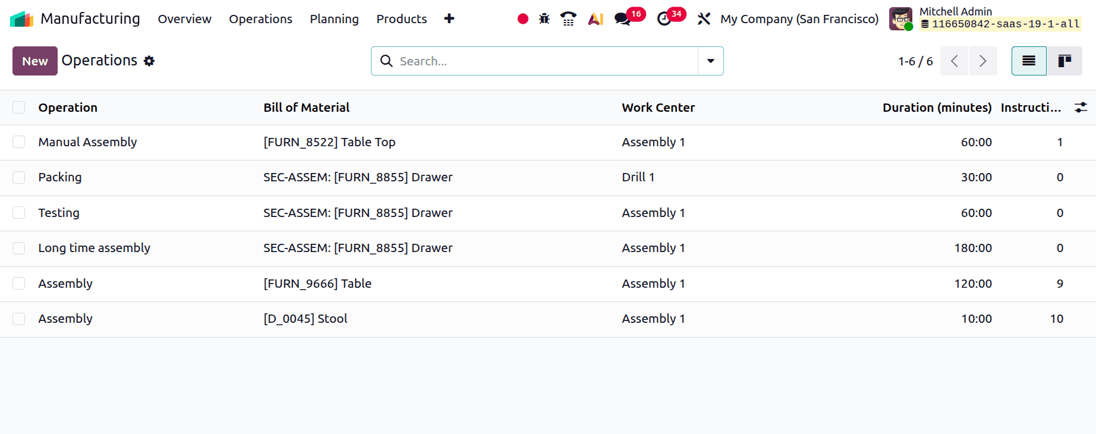
Task: Open the Overview menu
Action: pos(184,19)
